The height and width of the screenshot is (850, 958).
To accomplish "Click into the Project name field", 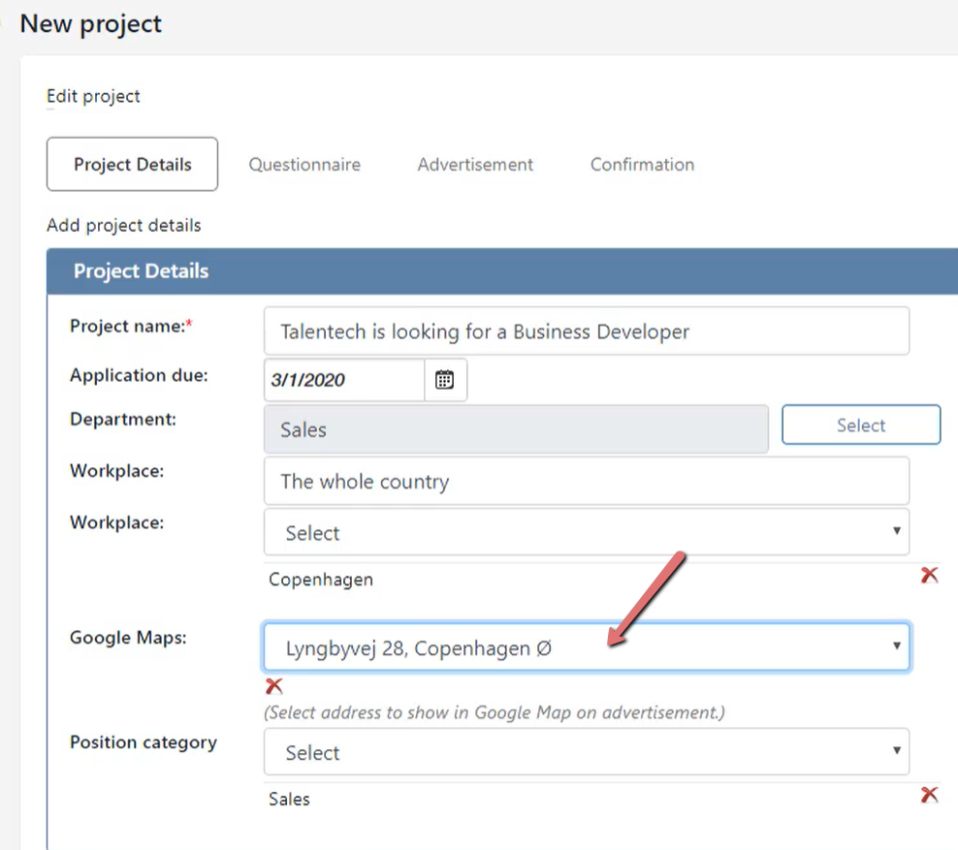I will (x=587, y=331).
